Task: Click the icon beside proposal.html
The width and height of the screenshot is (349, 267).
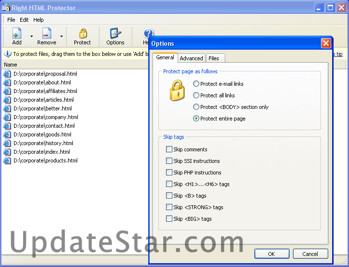Action: click(x=7, y=74)
